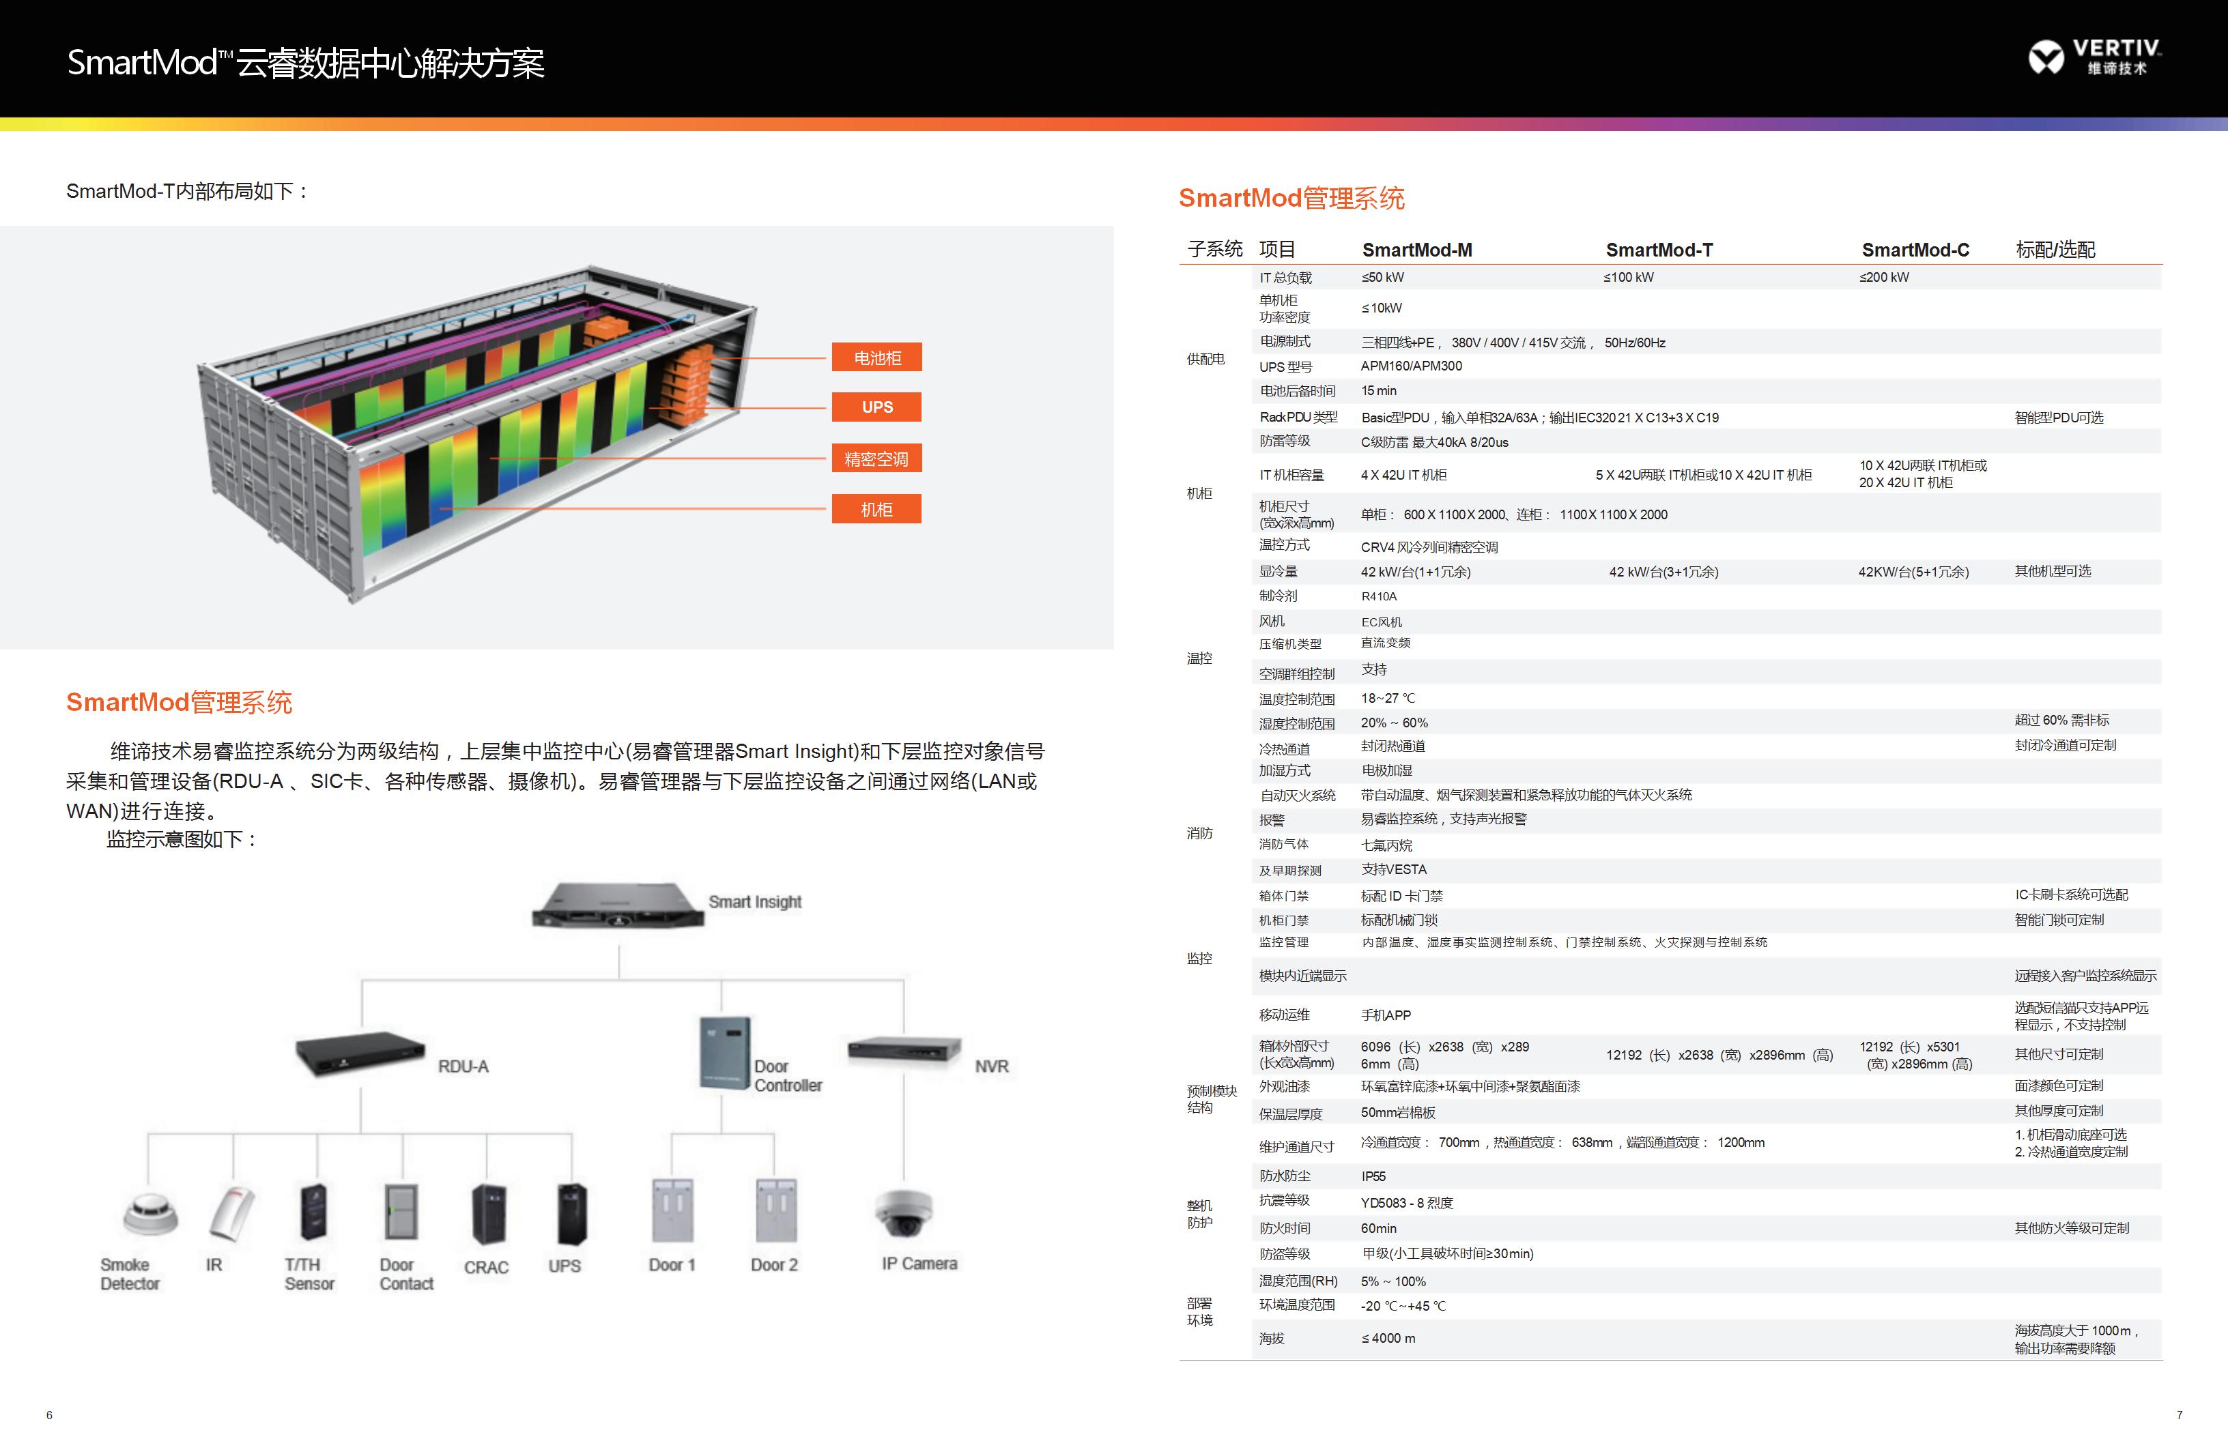
Task: Click page number 7 in the footer
Action: tap(2180, 1415)
